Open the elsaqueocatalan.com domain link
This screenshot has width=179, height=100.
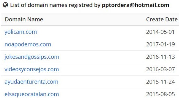coord(32,94)
